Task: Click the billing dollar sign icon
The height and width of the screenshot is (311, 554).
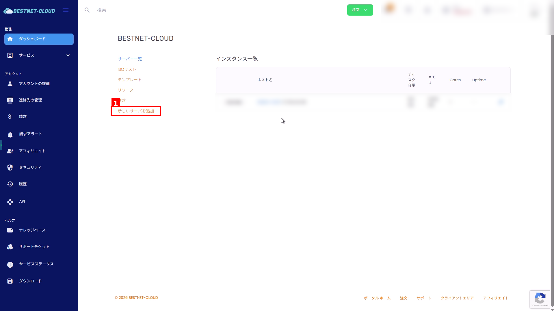Action: (x=10, y=116)
